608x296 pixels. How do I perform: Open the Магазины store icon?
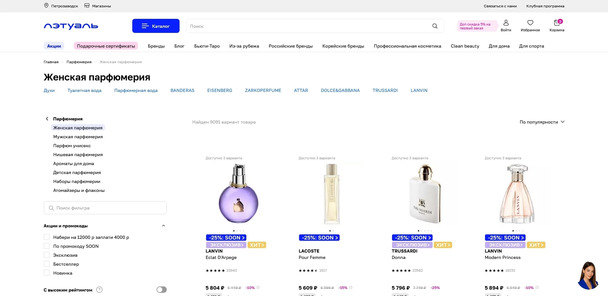click(x=87, y=6)
